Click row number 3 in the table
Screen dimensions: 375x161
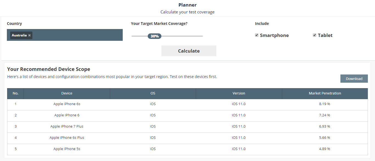tap(16, 127)
